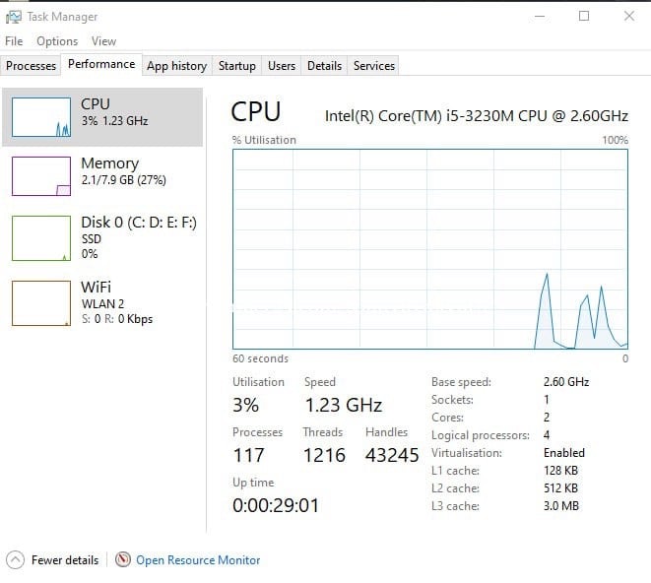Switch to the Services tab
The width and height of the screenshot is (651, 583).
pos(373,66)
